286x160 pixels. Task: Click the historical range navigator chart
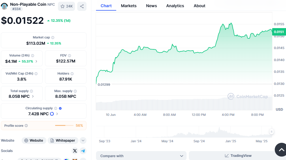(184, 132)
